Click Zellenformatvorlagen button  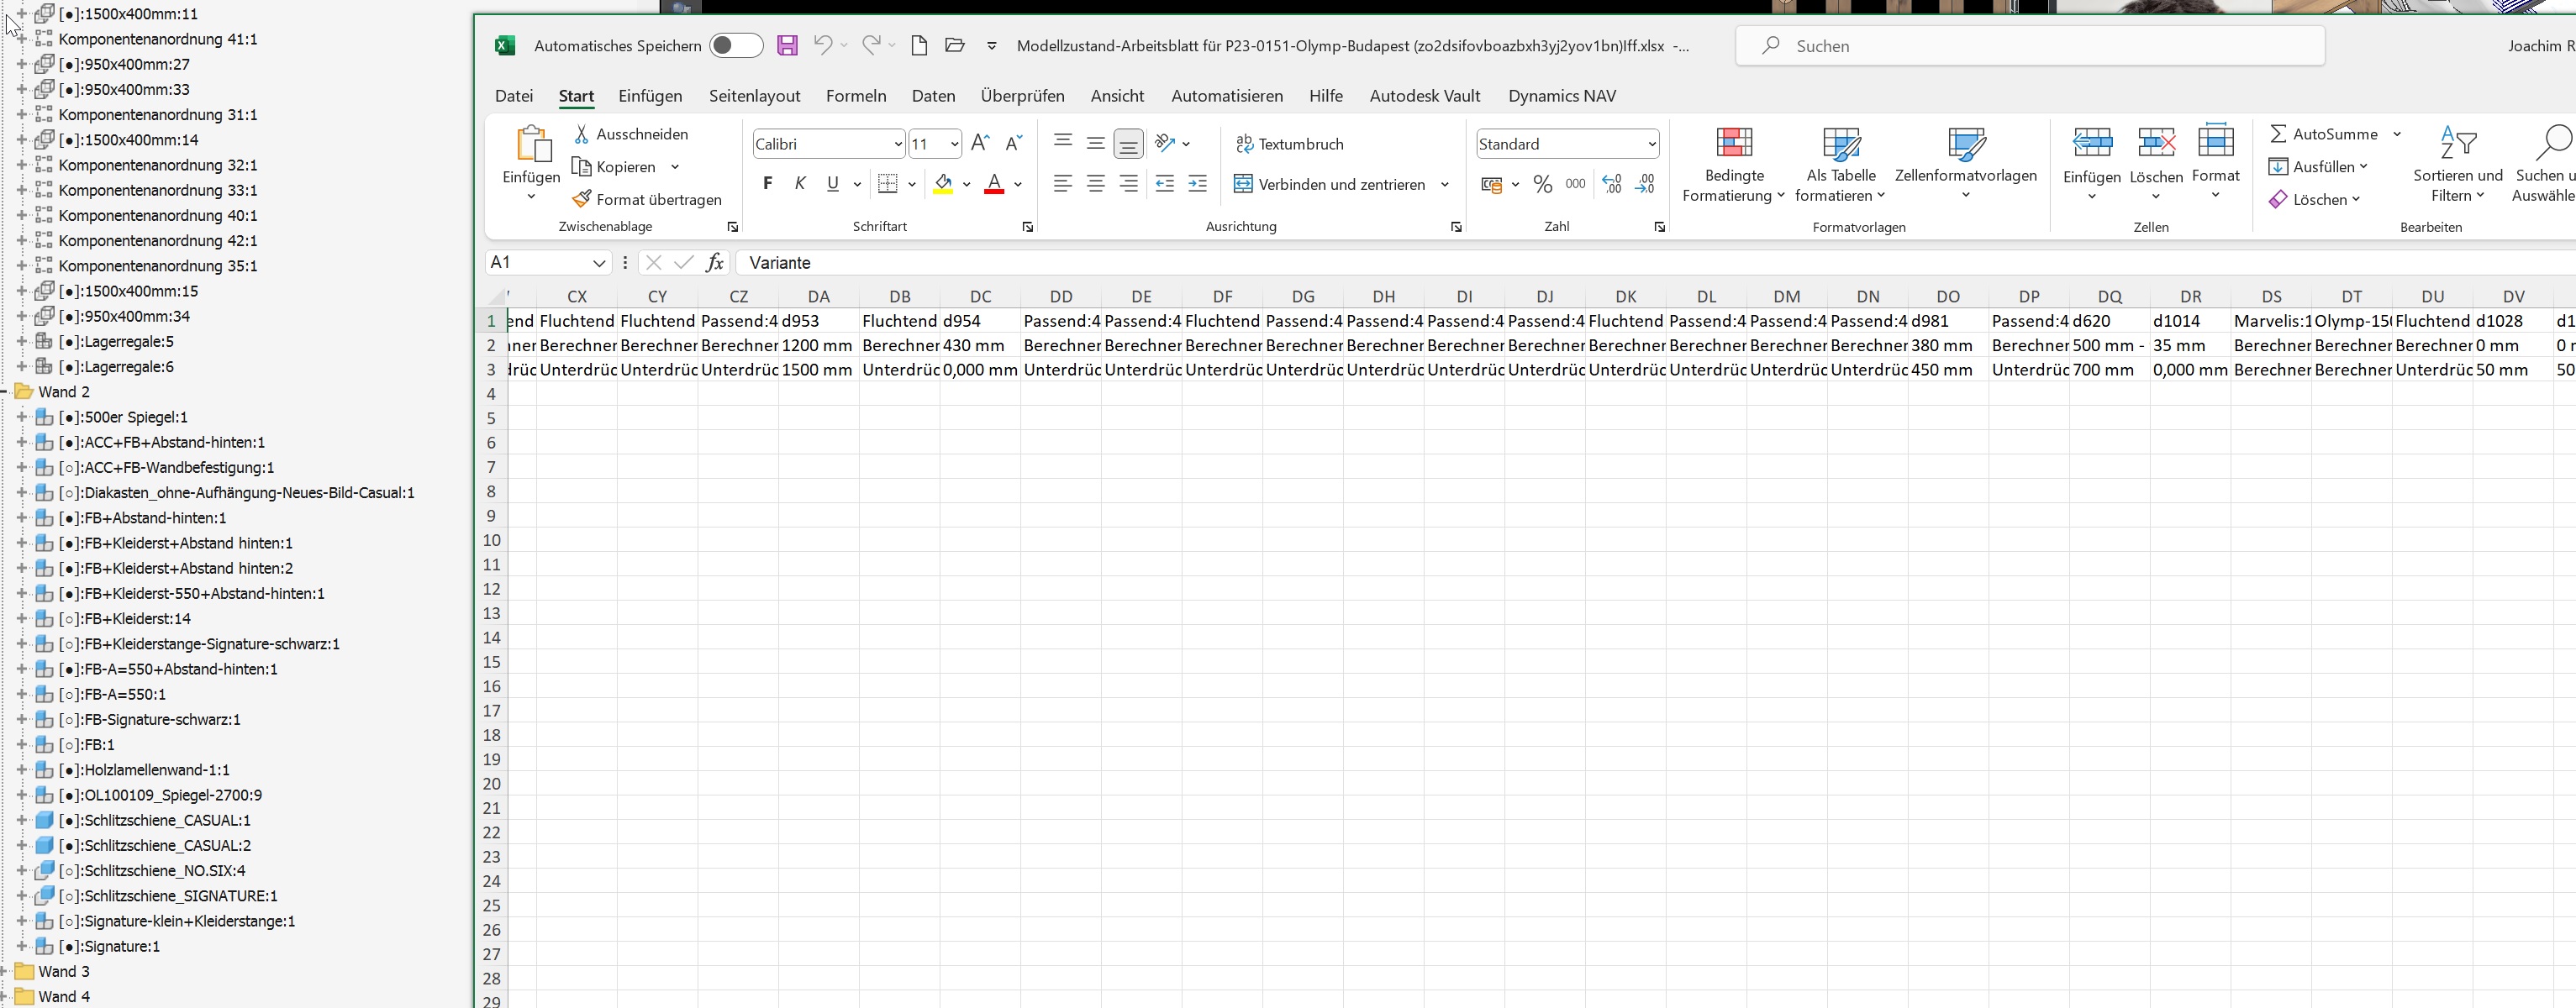(x=1966, y=164)
